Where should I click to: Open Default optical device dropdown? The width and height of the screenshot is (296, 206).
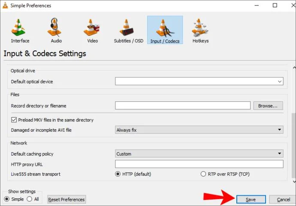(199, 81)
